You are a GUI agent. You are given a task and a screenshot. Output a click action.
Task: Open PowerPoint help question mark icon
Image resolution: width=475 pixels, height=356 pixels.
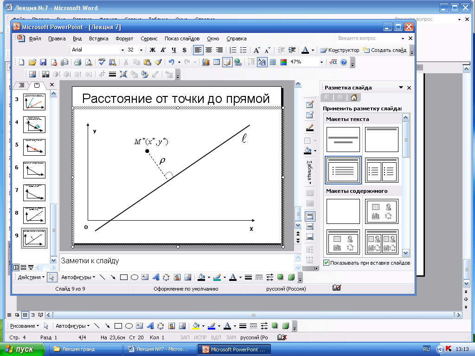pyautogui.click(x=344, y=62)
